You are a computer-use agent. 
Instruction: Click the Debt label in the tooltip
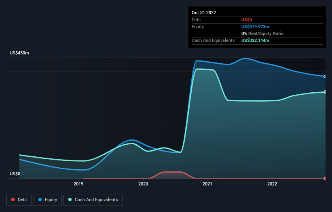click(196, 20)
